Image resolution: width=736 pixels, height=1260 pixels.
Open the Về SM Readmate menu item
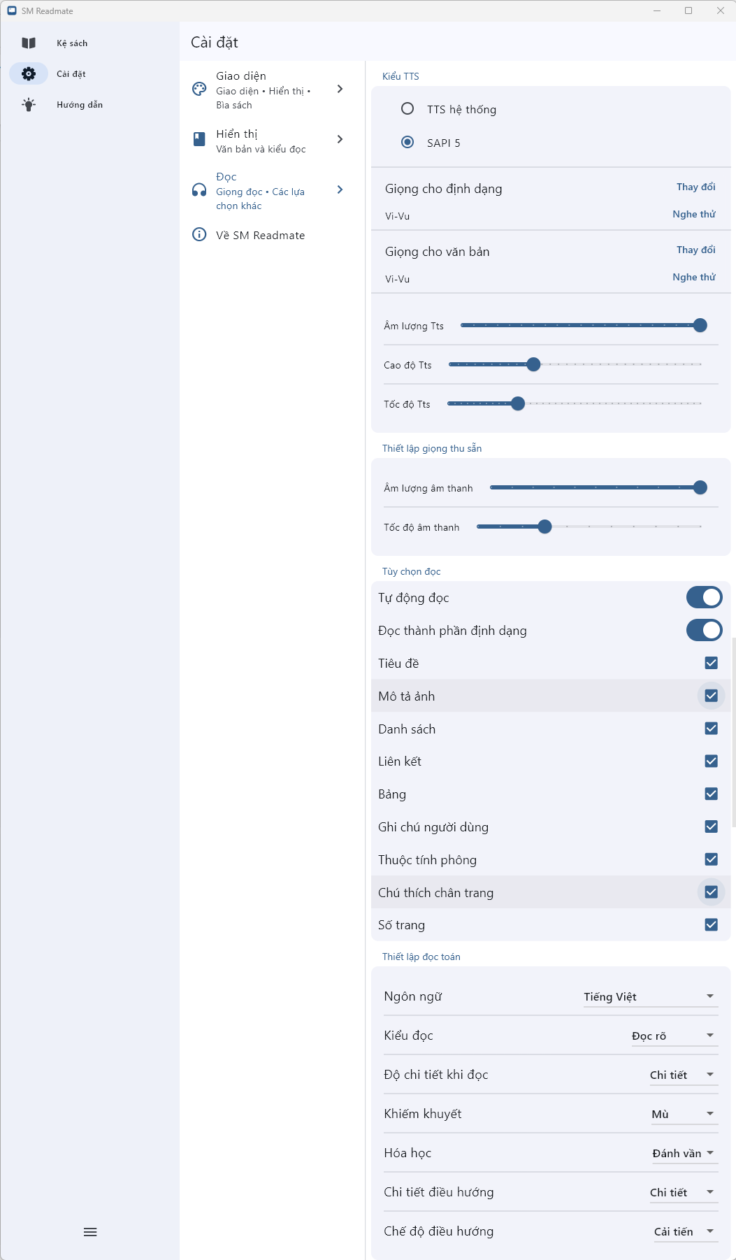click(x=260, y=235)
